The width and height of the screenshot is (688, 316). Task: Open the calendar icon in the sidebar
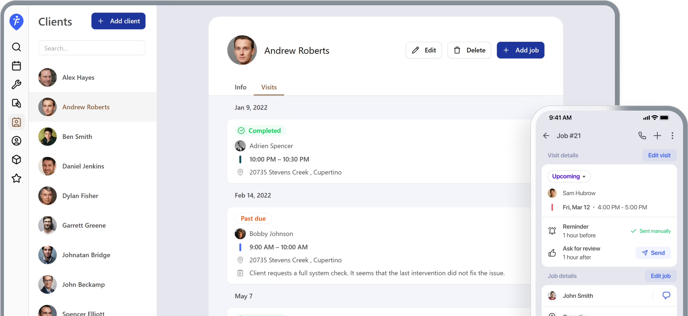(x=16, y=66)
